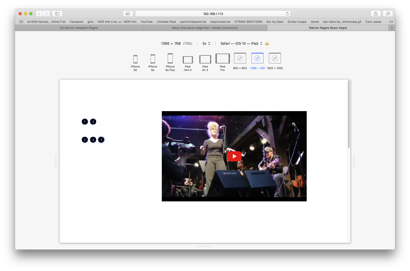The height and width of the screenshot is (271, 410).
Task: Open the Share menu icon
Action: (x=376, y=14)
